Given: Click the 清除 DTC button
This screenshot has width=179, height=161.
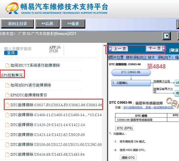Looking at the screenshot, I should pos(128,158).
